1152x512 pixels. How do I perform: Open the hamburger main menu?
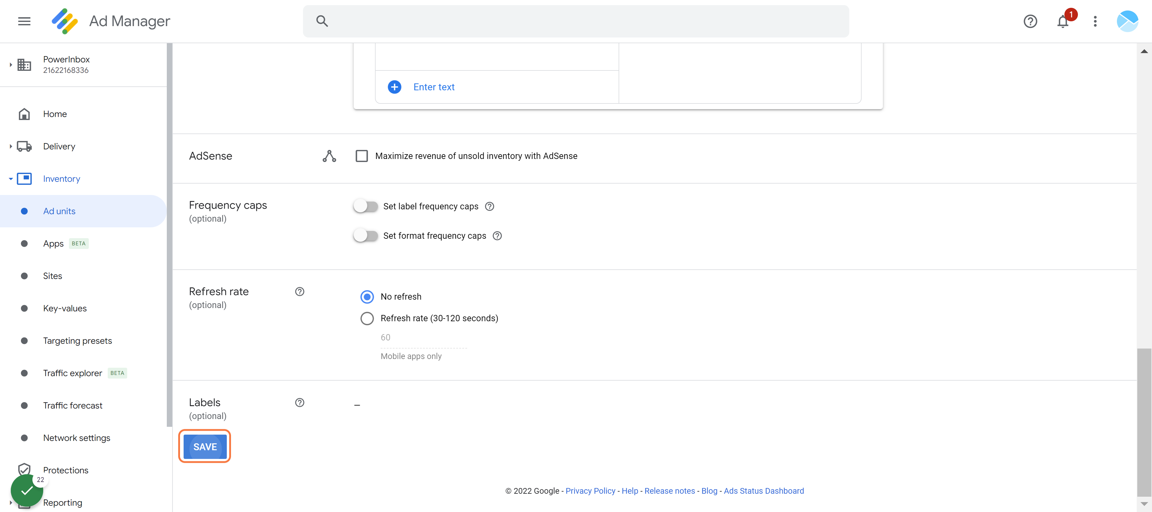coord(24,21)
